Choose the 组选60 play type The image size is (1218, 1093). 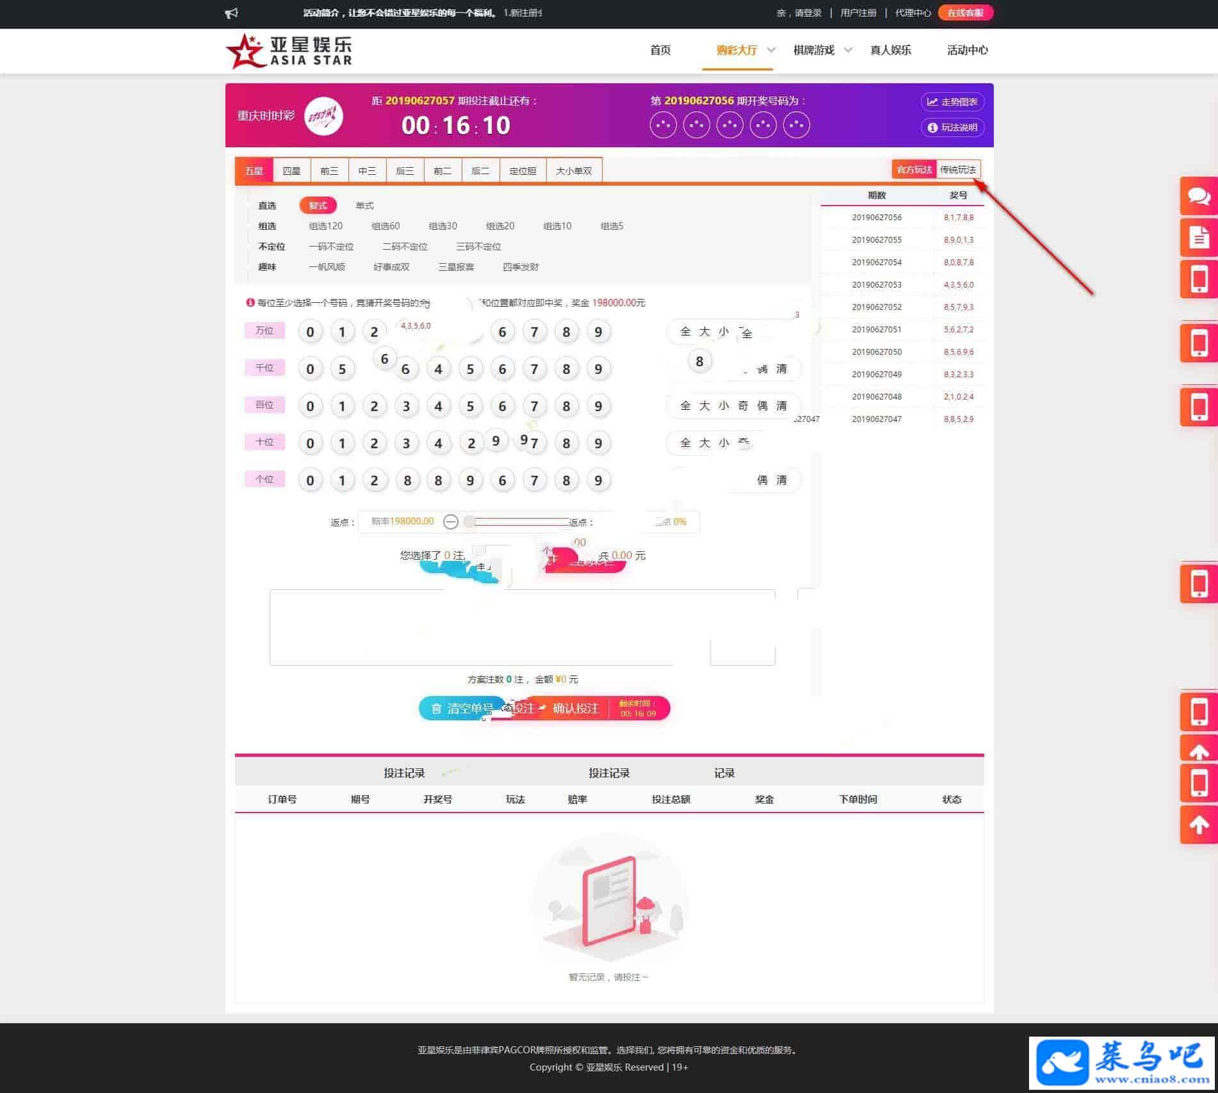386,226
